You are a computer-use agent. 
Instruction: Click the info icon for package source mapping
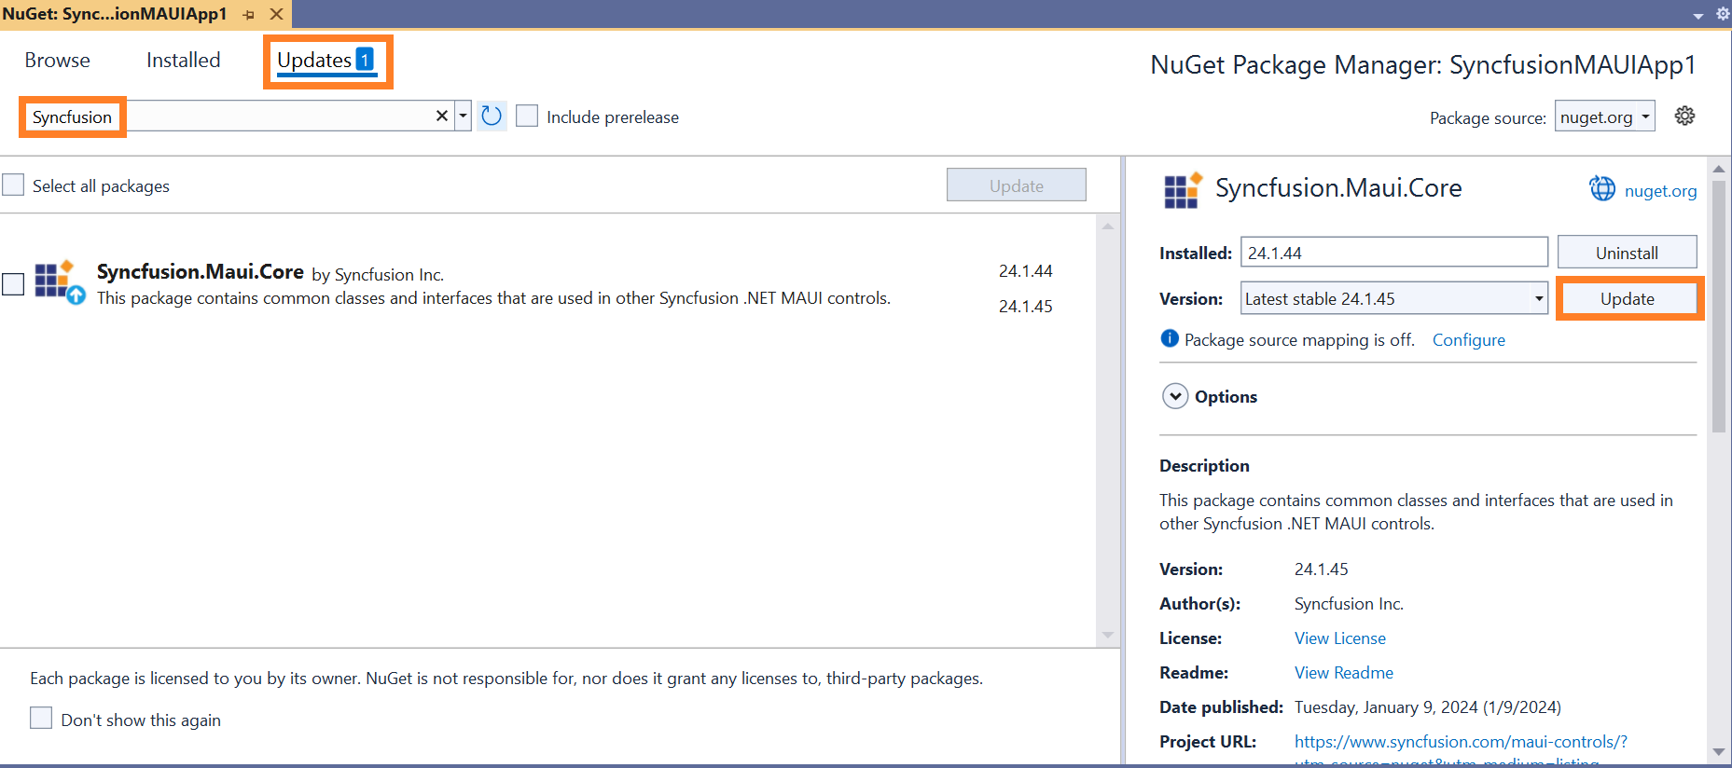1170,338
